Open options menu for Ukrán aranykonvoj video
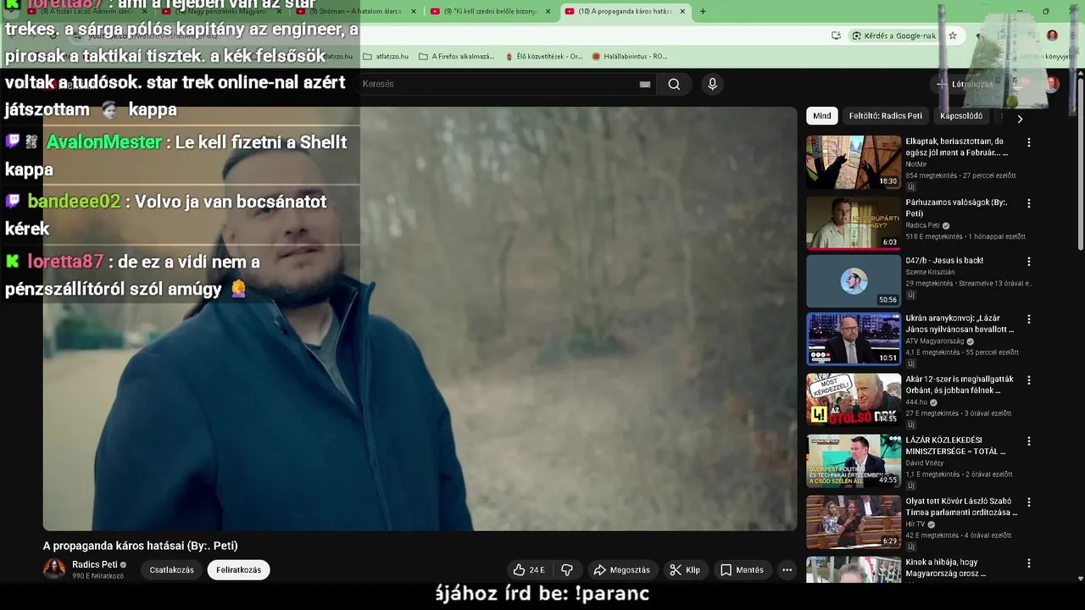 coord(1029,319)
